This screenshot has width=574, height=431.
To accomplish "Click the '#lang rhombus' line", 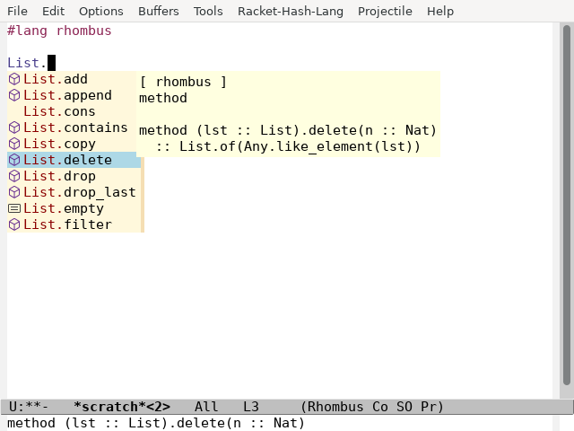I will 59,31.
